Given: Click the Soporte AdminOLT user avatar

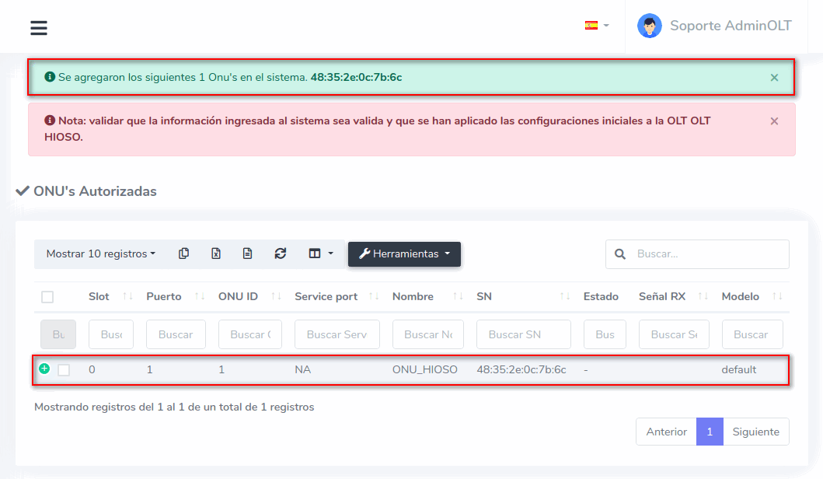Looking at the screenshot, I should pos(649,26).
